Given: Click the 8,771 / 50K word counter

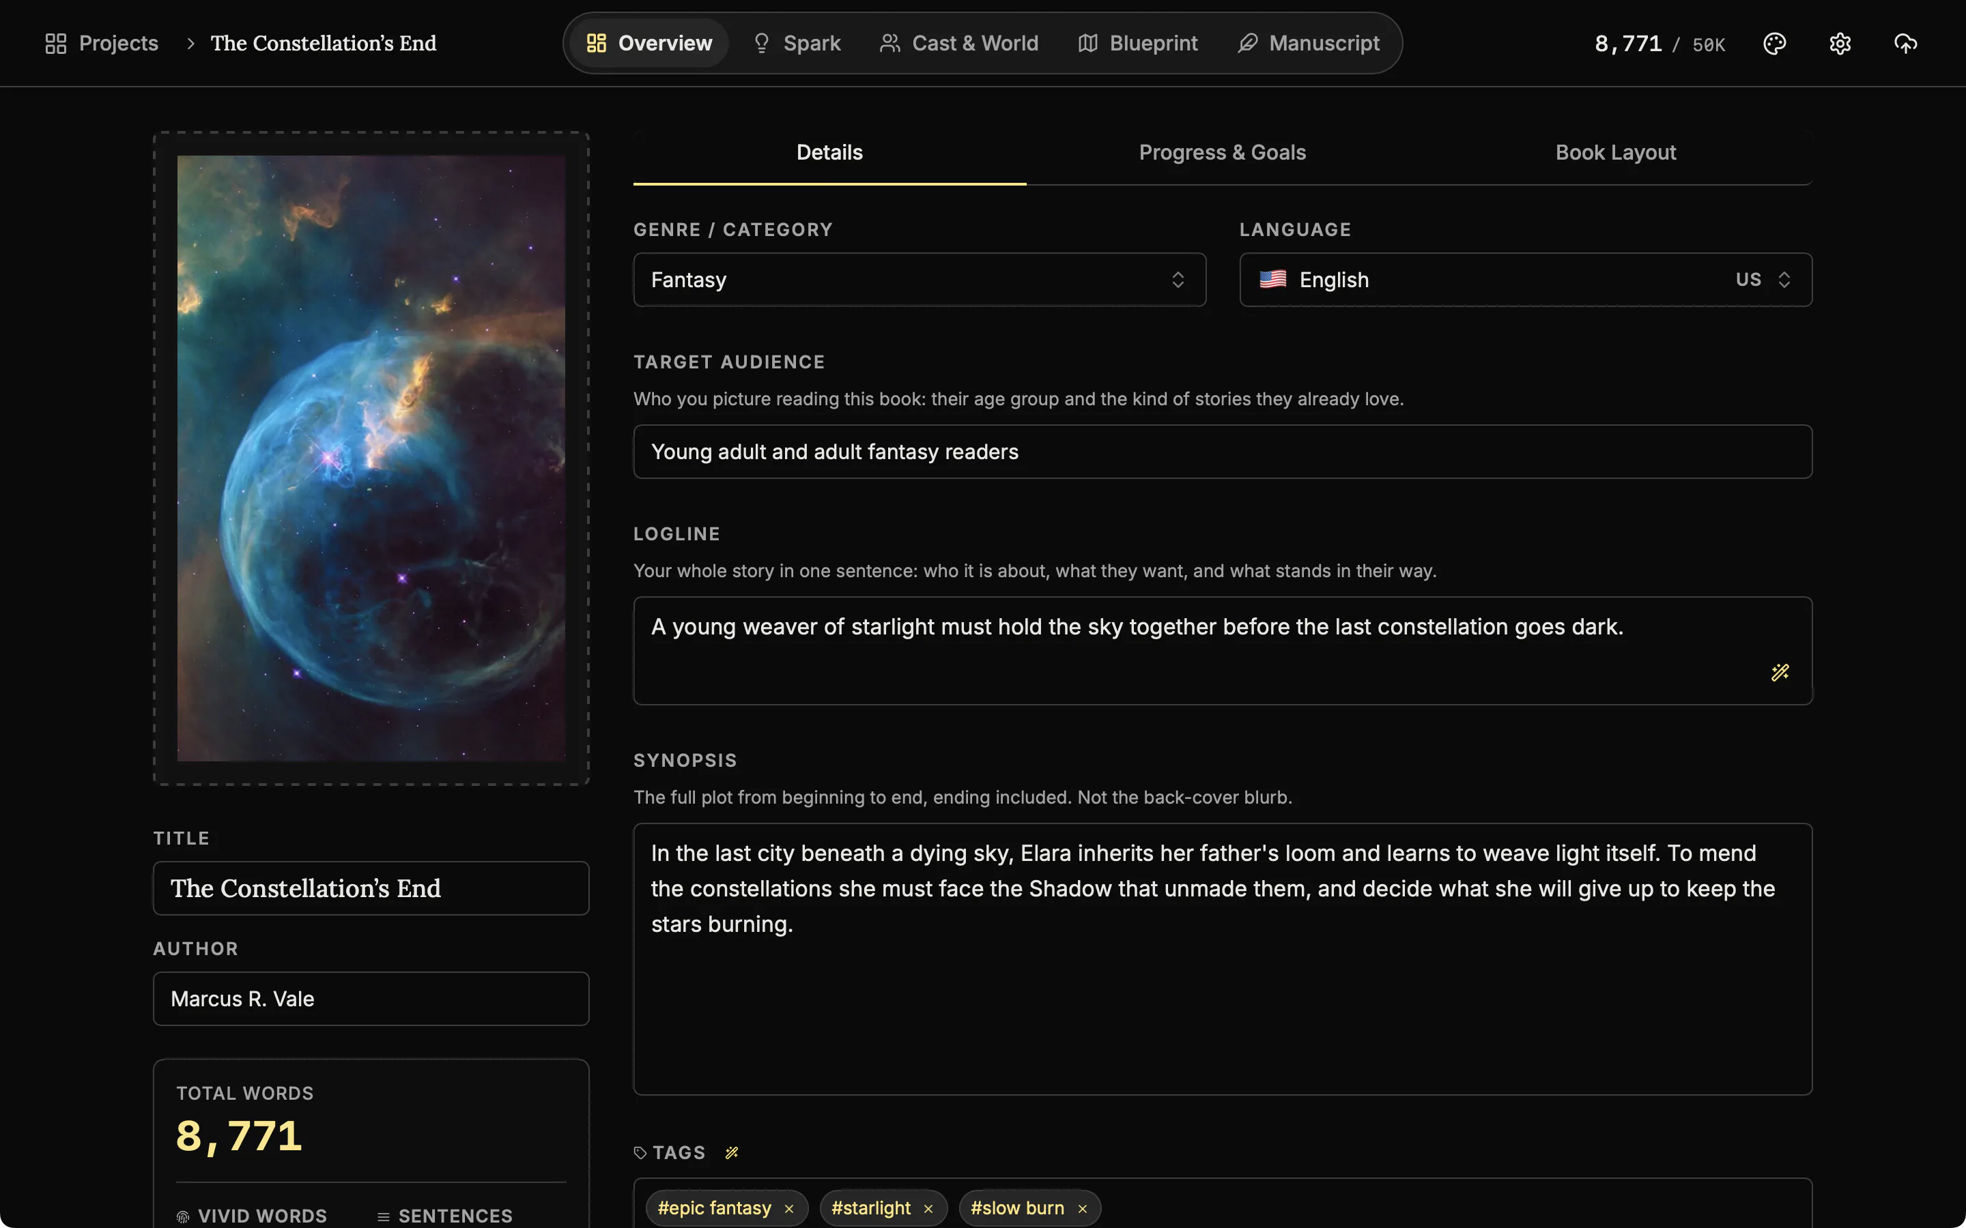Looking at the screenshot, I should pos(1659,44).
